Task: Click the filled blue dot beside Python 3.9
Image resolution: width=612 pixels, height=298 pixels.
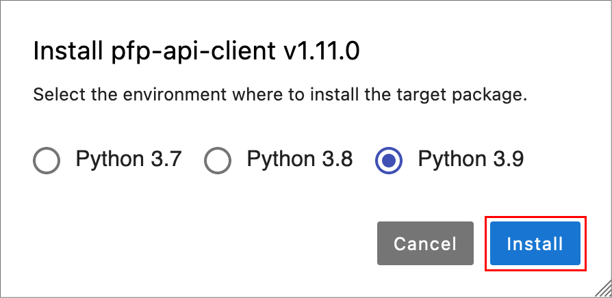Action: 389,161
